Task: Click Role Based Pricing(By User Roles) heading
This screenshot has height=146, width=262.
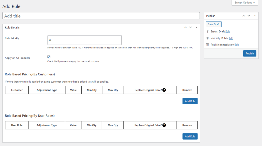Action: pyautogui.click(x=30, y=116)
